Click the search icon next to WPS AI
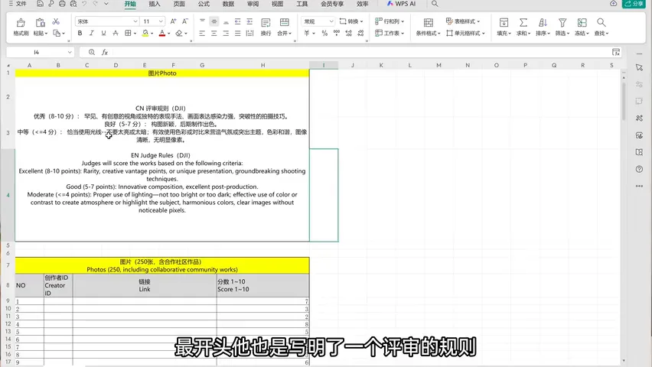This screenshot has height=367, width=652. (x=435, y=4)
